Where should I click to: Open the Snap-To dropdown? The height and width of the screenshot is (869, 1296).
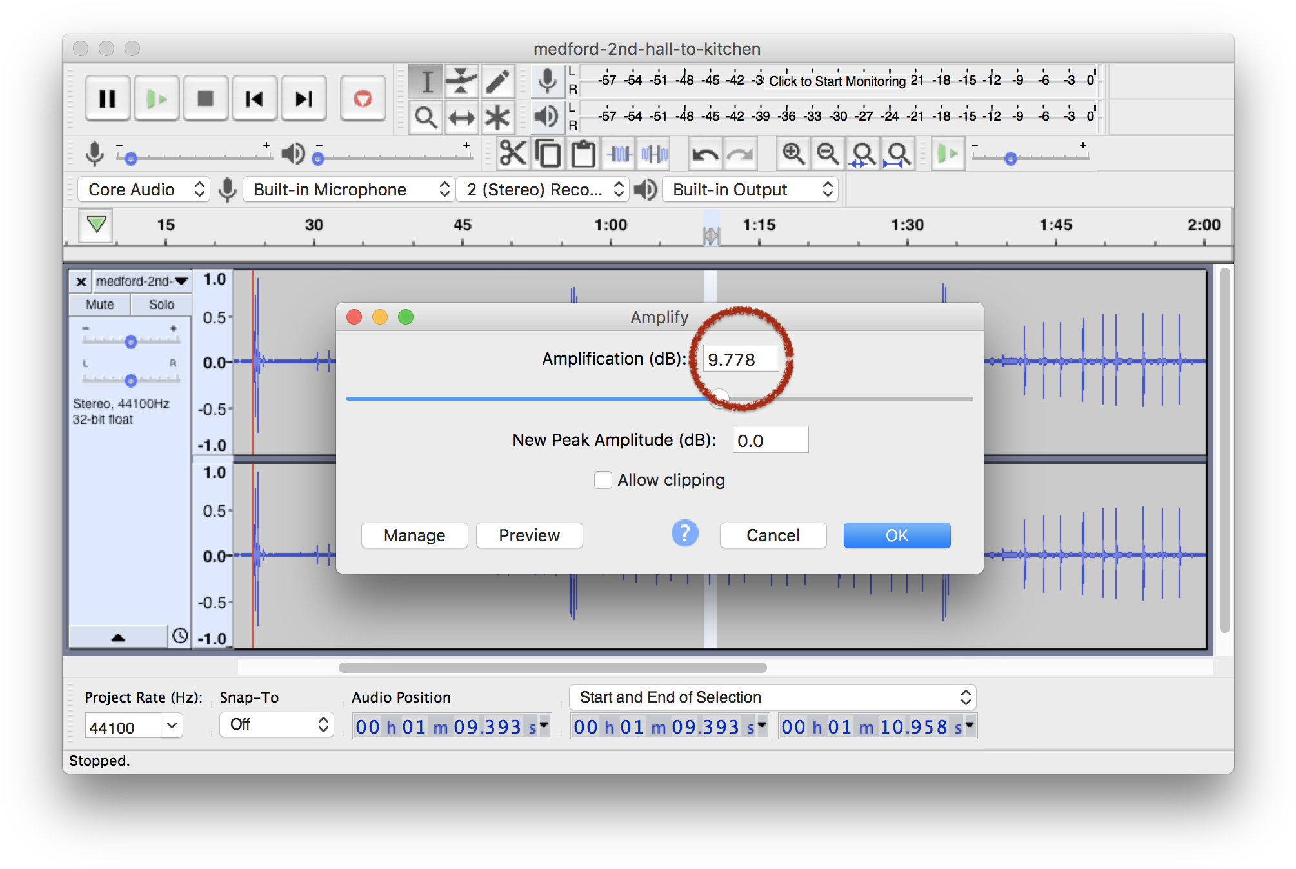pos(276,724)
